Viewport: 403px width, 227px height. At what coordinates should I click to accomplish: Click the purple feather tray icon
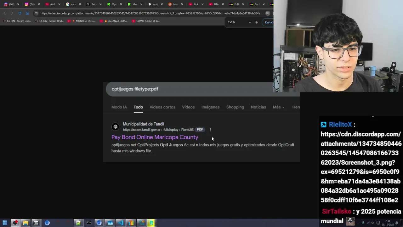click(x=368, y=223)
